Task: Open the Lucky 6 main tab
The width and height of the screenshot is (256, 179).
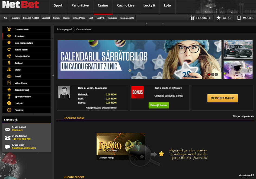Action: (x=149, y=5)
